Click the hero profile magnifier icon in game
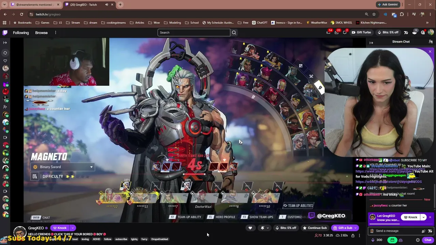436x245 pixels. coord(35,176)
